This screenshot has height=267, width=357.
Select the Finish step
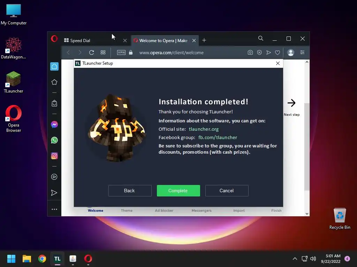point(276,210)
